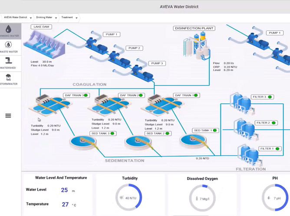Toggle the Filter 2 status indicator

click(x=274, y=123)
